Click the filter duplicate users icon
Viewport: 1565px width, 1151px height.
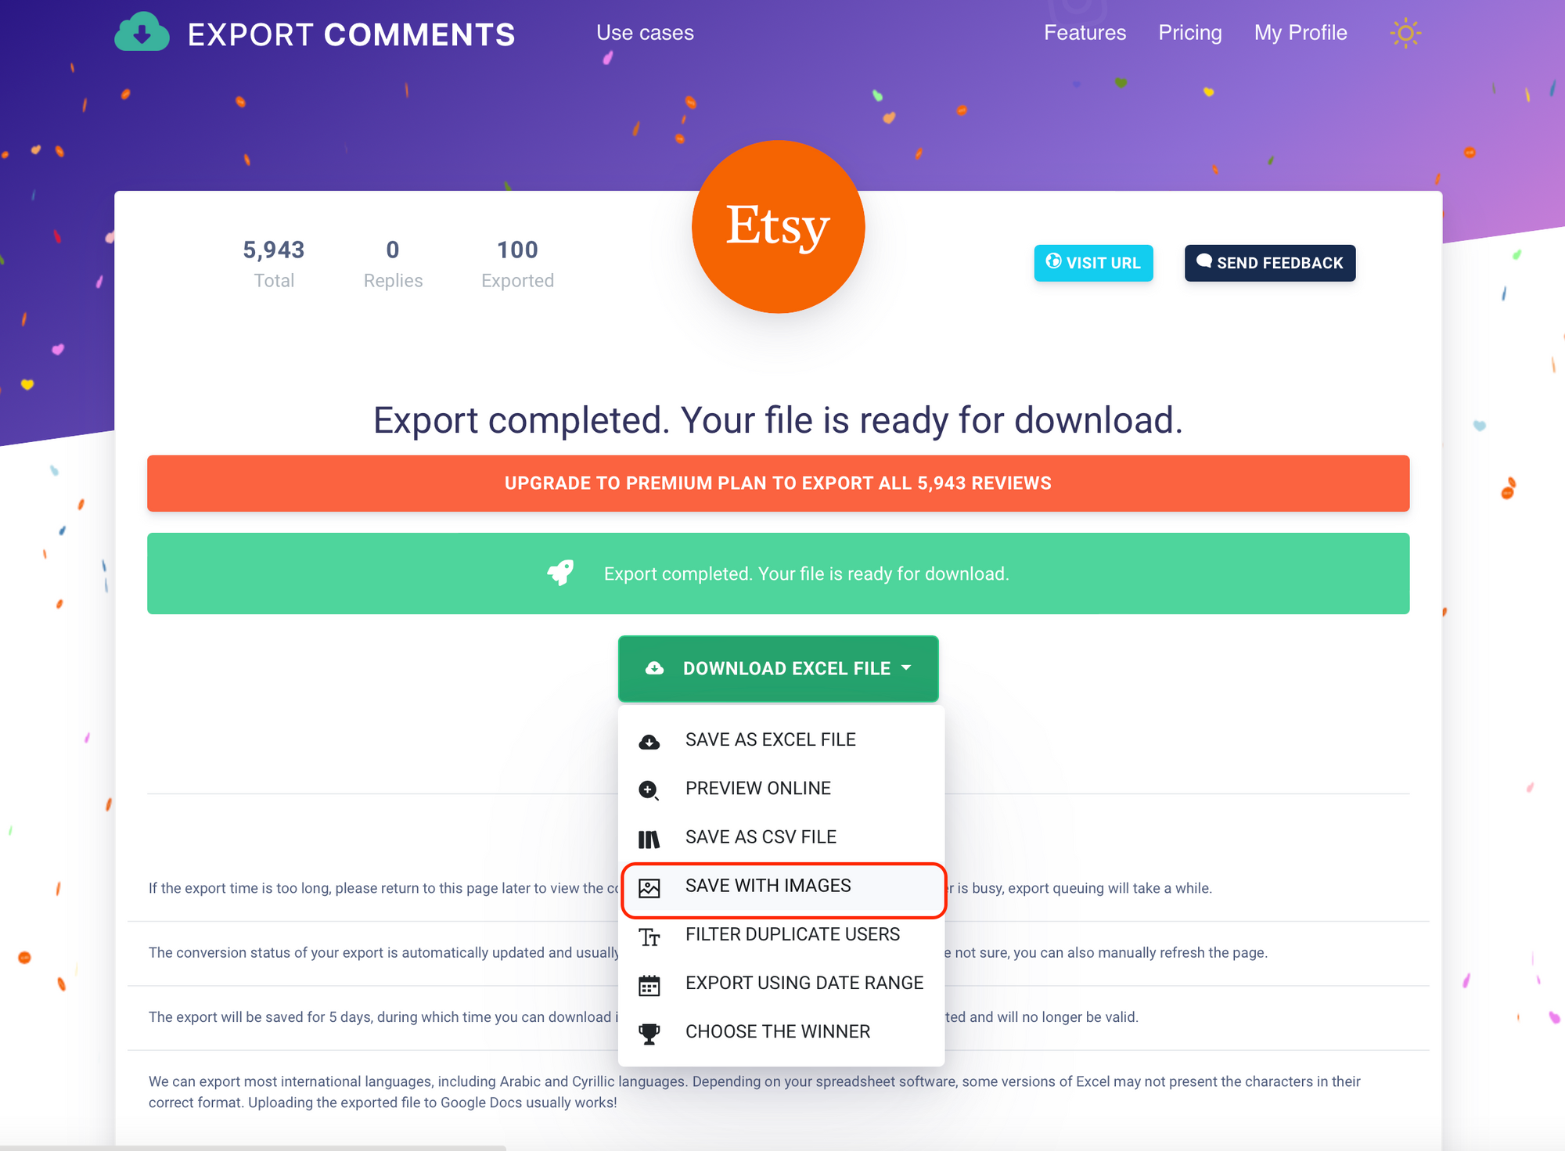pyautogui.click(x=650, y=935)
